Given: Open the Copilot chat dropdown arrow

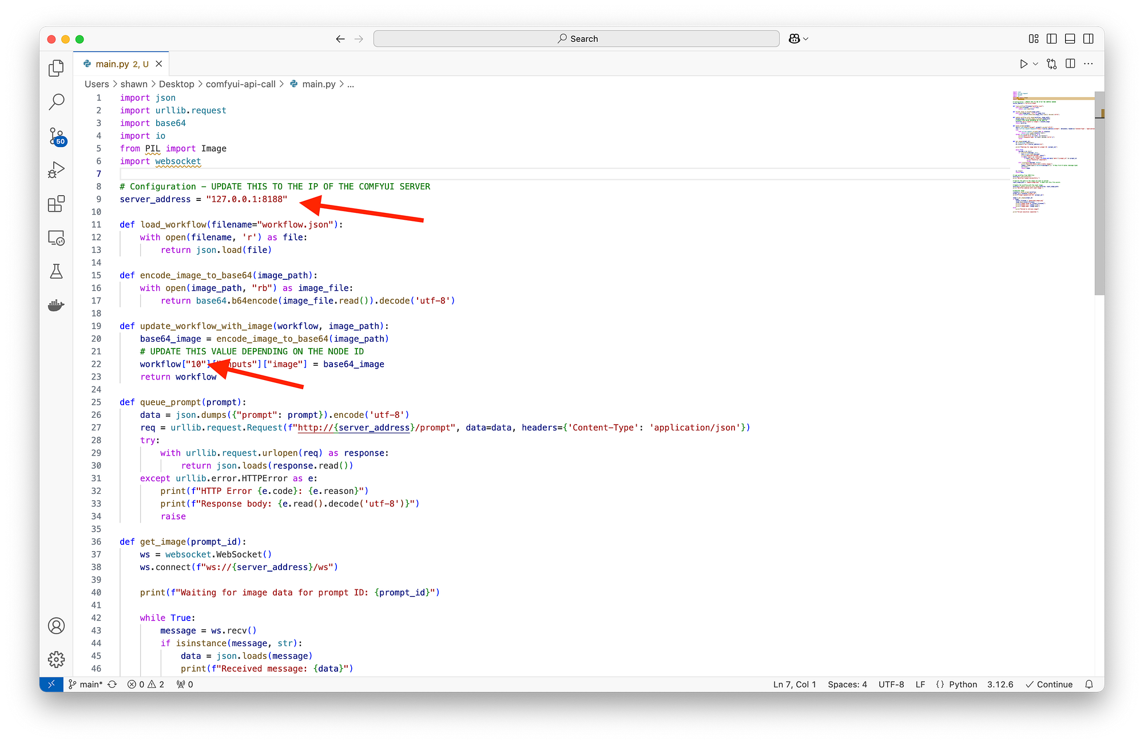Looking at the screenshot, I should (x=806, y=39).
